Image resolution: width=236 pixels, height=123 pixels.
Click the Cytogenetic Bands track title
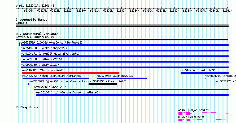32,20
